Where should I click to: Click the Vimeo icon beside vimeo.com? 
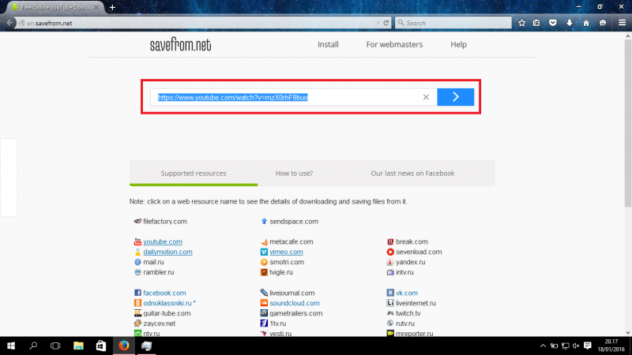click(264, 252)
